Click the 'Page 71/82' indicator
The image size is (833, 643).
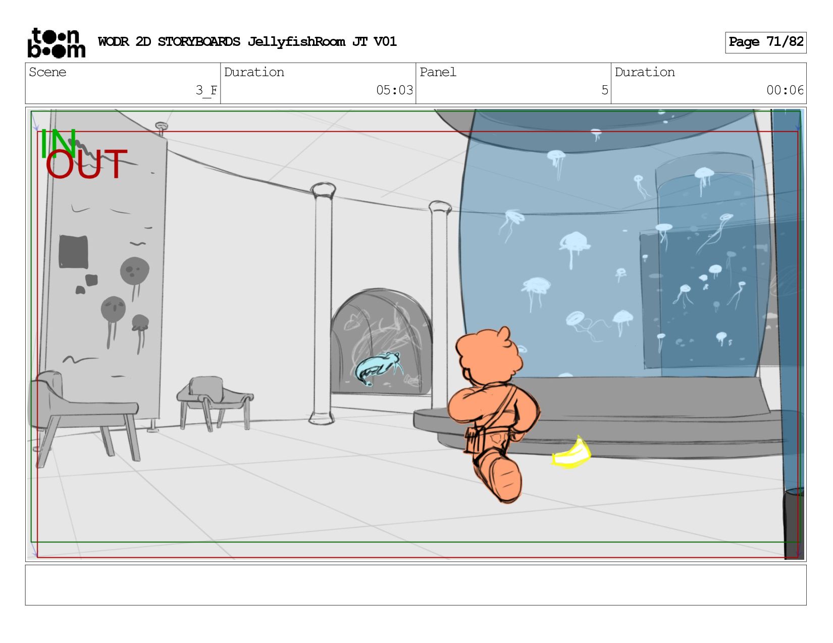click(x=765, y=42)
